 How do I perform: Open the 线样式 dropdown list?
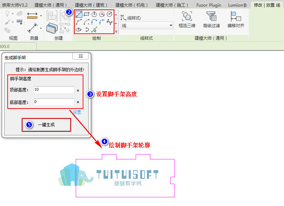147,25
